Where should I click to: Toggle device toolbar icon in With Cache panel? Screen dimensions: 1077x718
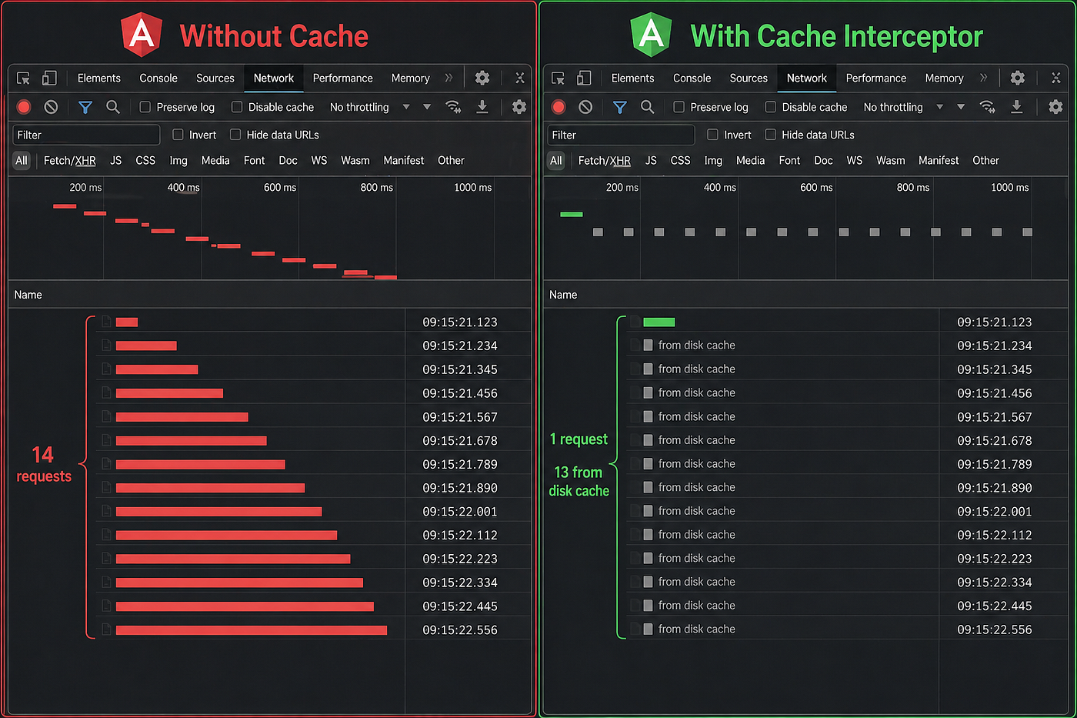584,78
